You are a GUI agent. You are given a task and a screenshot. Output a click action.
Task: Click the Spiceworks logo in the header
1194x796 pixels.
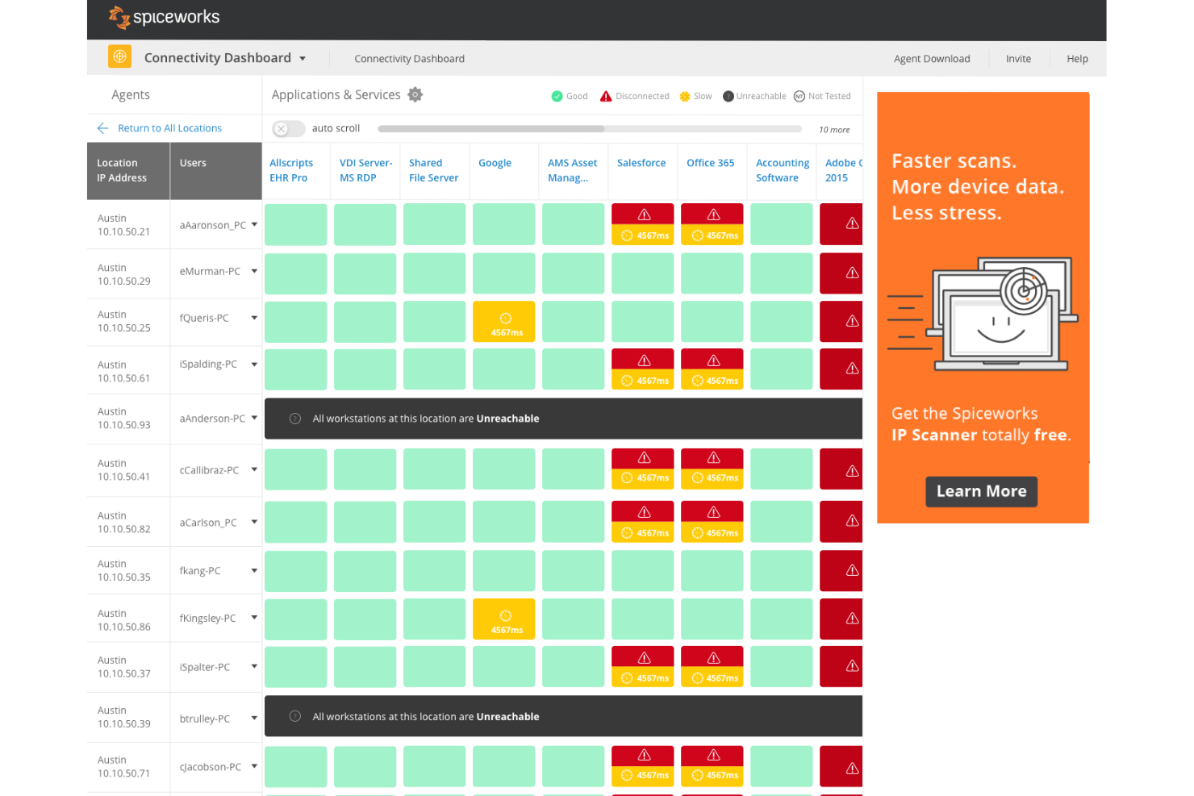(164, 18)
